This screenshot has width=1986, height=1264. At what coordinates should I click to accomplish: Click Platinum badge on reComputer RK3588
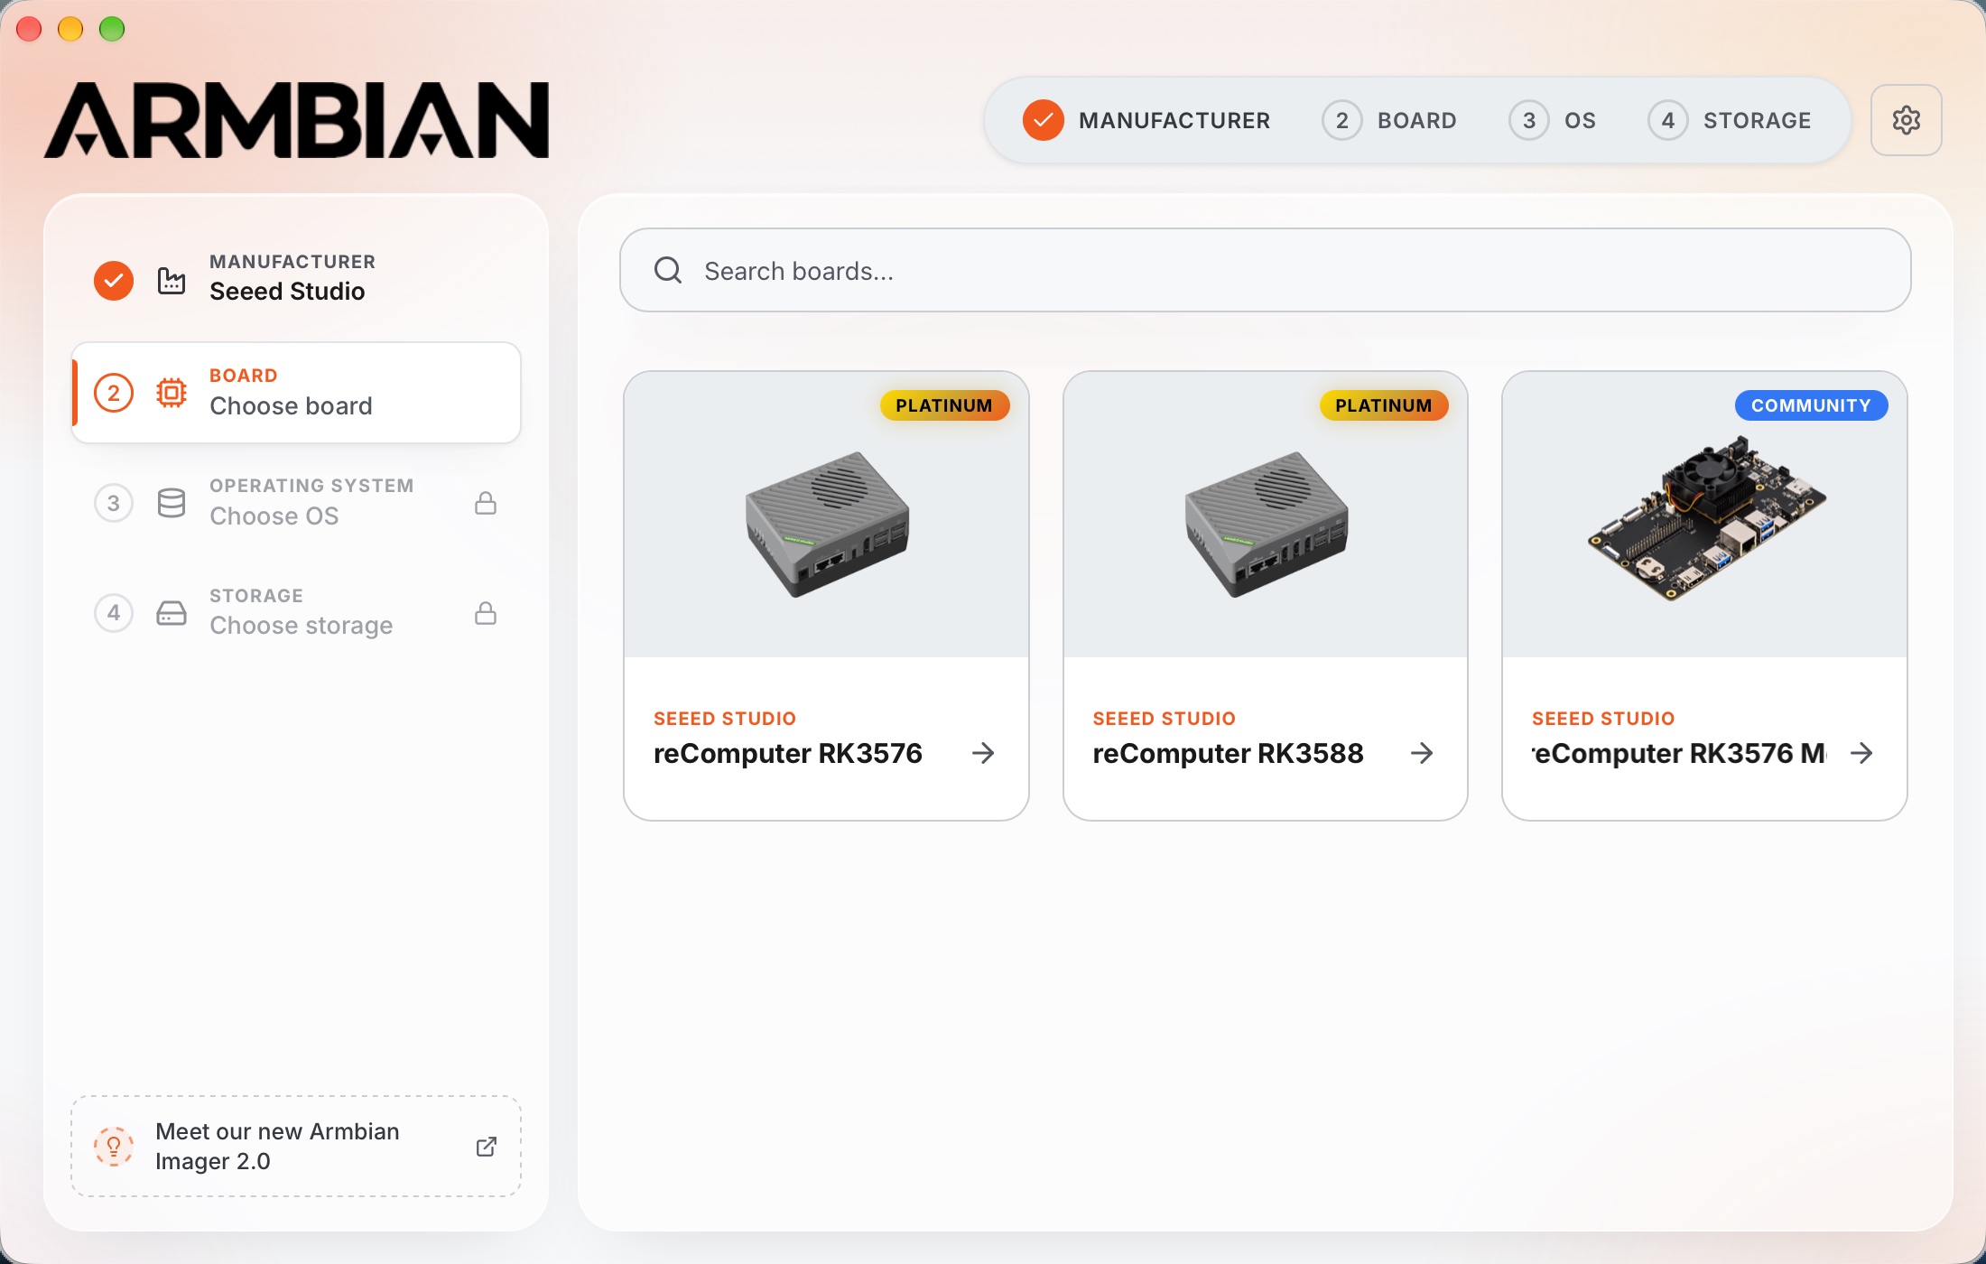(x=1384, y=405)
